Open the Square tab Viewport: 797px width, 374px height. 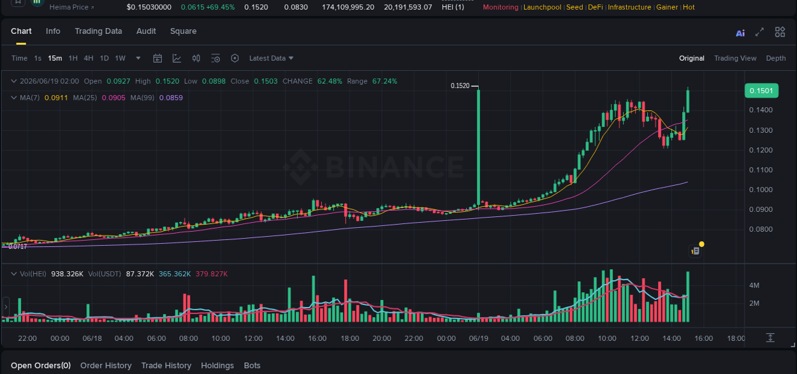coord(184,31)
